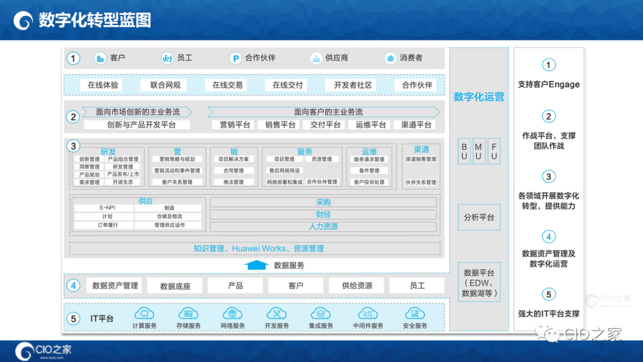Select the 中间件服务 middleware icon
The image size is (643, 362).
click(366, 313)
